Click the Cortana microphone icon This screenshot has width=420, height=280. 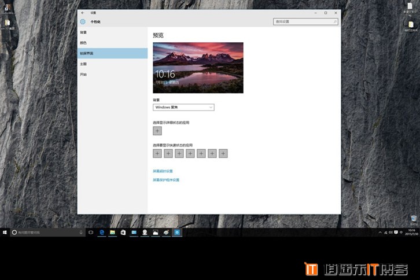click(x=81, y=233)
